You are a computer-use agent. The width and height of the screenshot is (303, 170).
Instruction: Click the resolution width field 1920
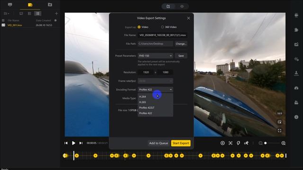pos(146,72)
